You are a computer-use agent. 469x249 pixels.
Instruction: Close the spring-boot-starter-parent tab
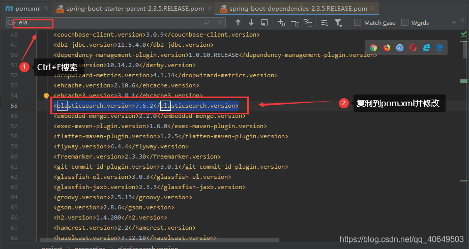pyautogui.click(x=210, y=8)
